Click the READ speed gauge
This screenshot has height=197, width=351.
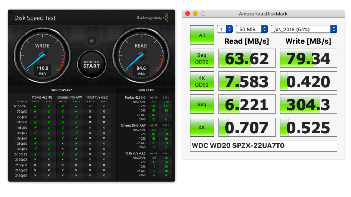(x=141, y=56)
